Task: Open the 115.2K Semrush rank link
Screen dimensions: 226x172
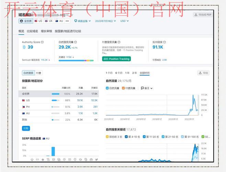Action: 44,60
